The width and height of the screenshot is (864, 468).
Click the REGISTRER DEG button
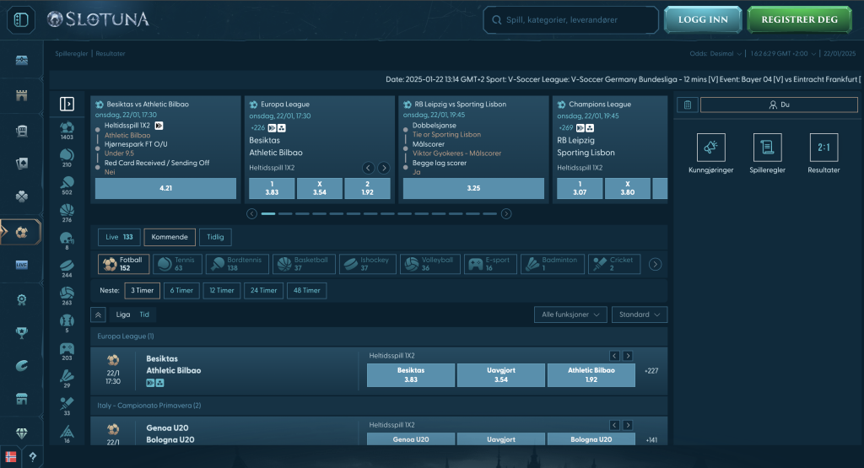[x=800, y=20]
